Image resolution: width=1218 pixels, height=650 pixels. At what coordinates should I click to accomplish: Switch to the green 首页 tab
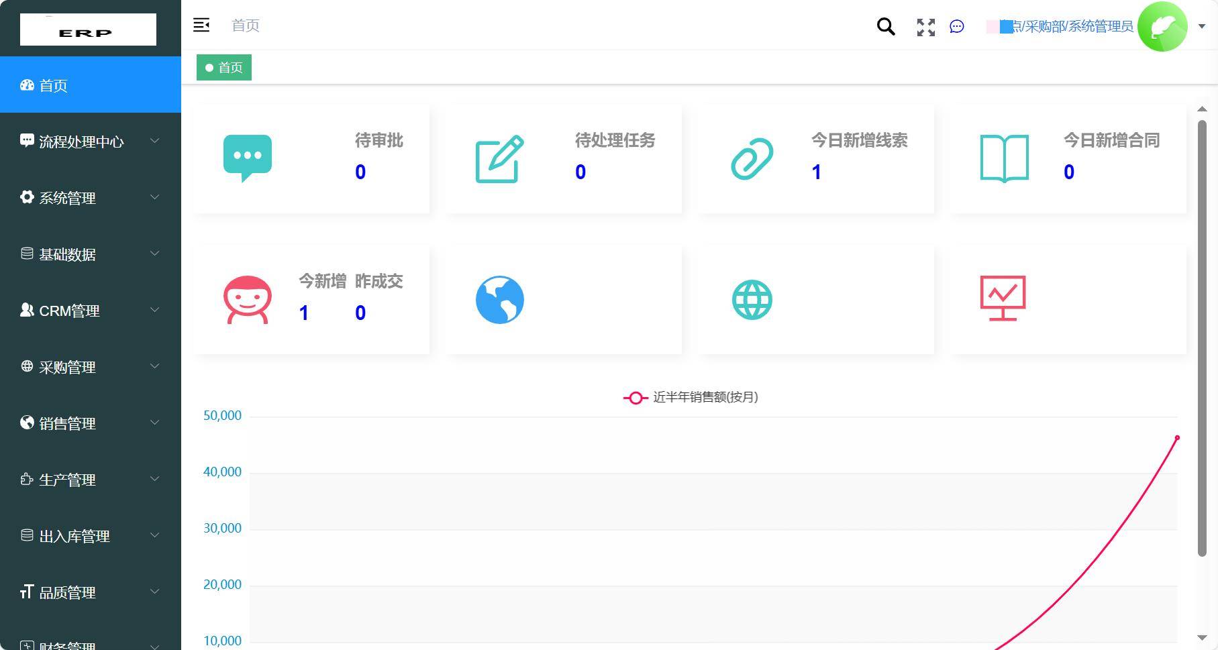click(x=224, y=68)
